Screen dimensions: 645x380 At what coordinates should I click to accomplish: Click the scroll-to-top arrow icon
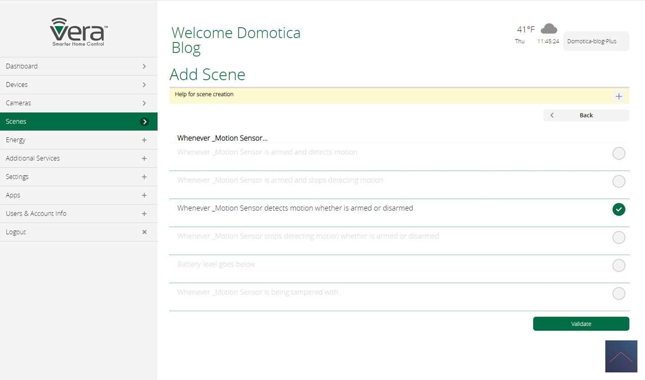(621, 356)
